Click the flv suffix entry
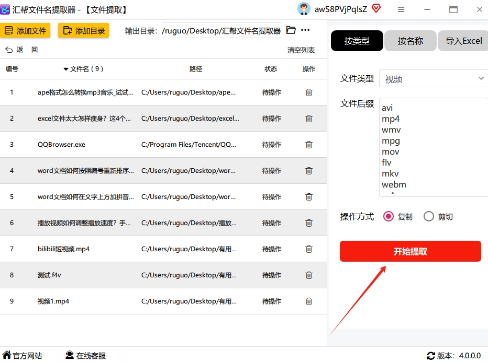The height and width of the screenshot is (363, 488). [x=386, y=162]
